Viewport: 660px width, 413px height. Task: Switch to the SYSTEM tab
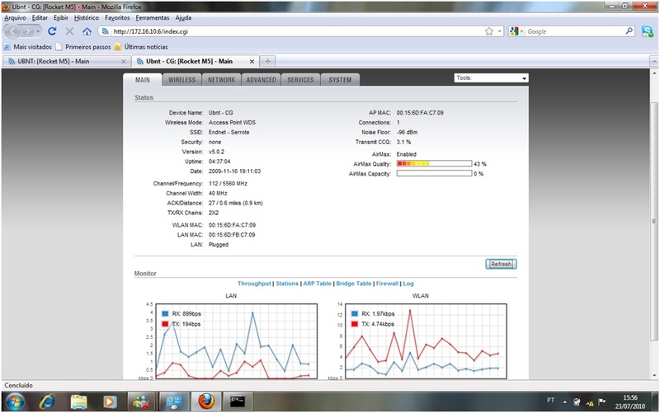pos(340,80)
